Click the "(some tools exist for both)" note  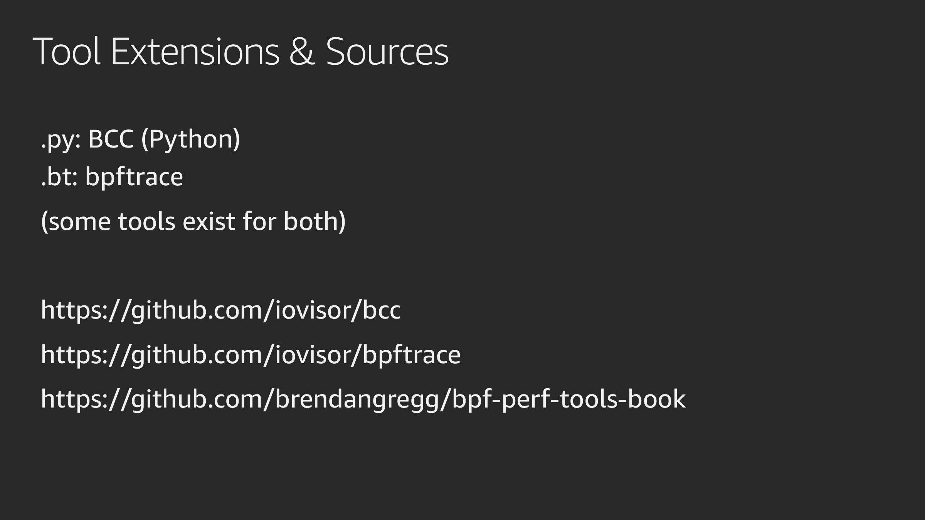tap(193, 221)
